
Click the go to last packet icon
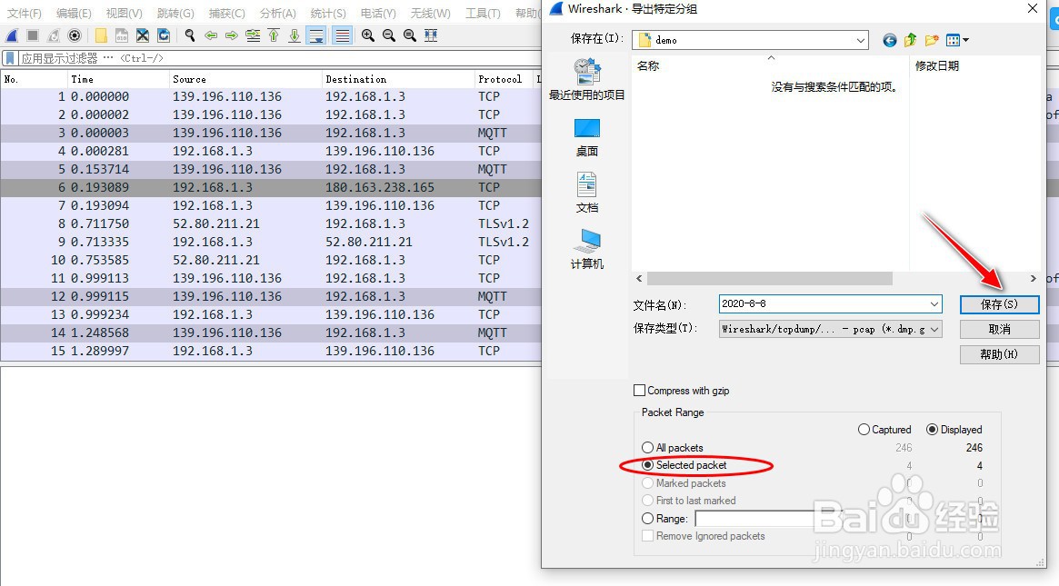tap(293, 35)
